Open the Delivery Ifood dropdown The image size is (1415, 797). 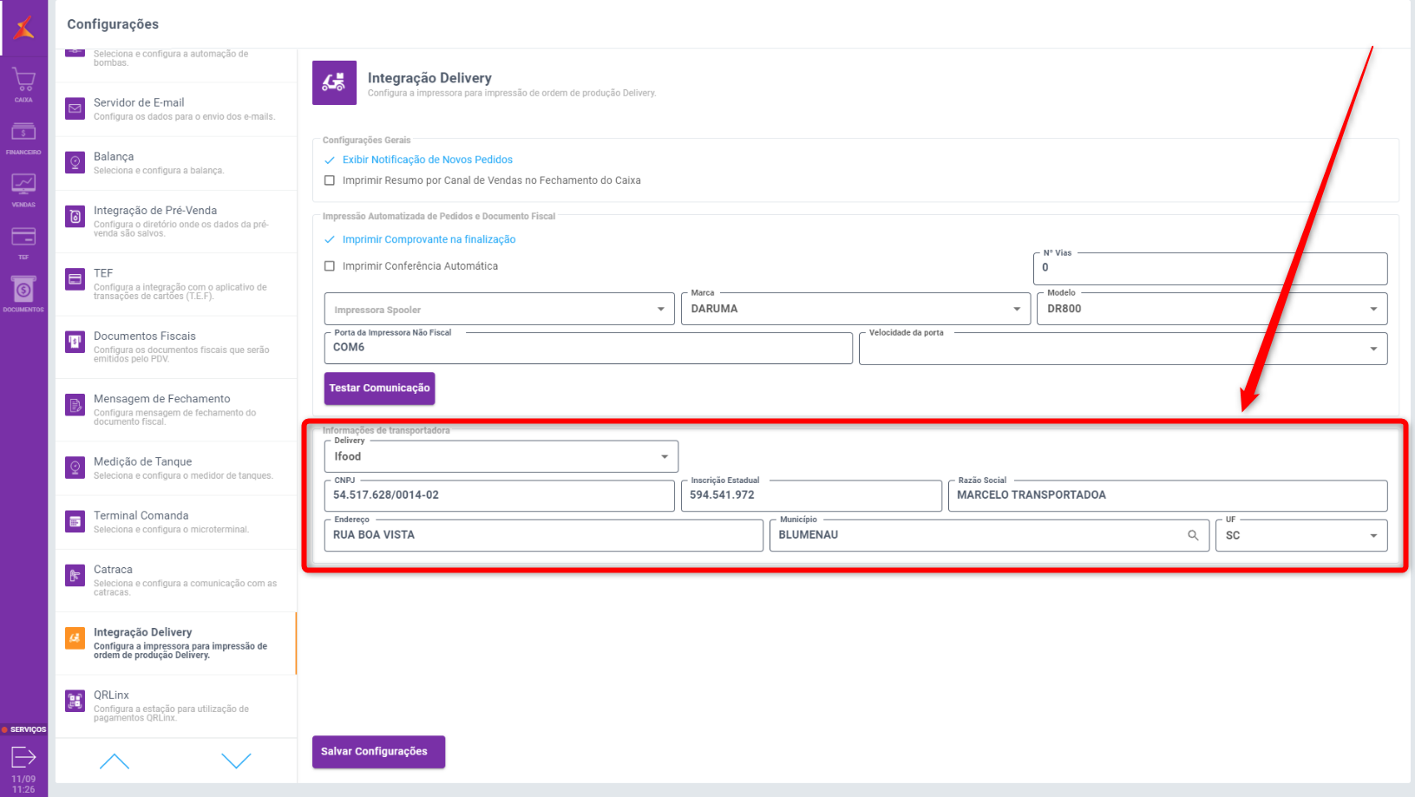501,456
